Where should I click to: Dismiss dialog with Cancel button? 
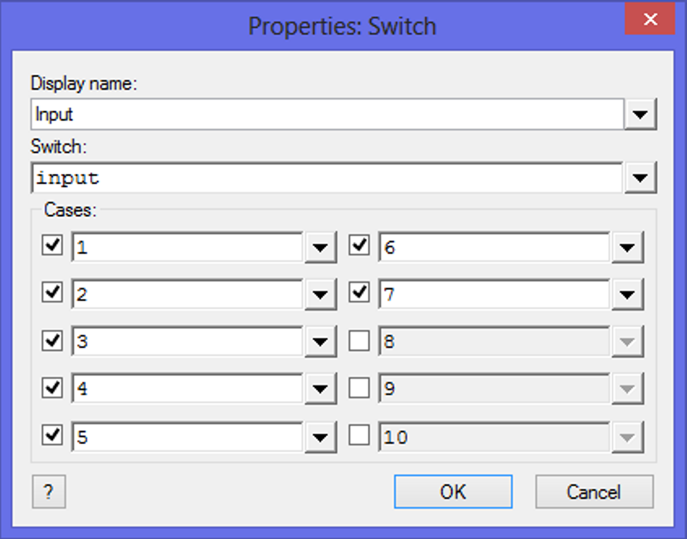pos(594,492)
